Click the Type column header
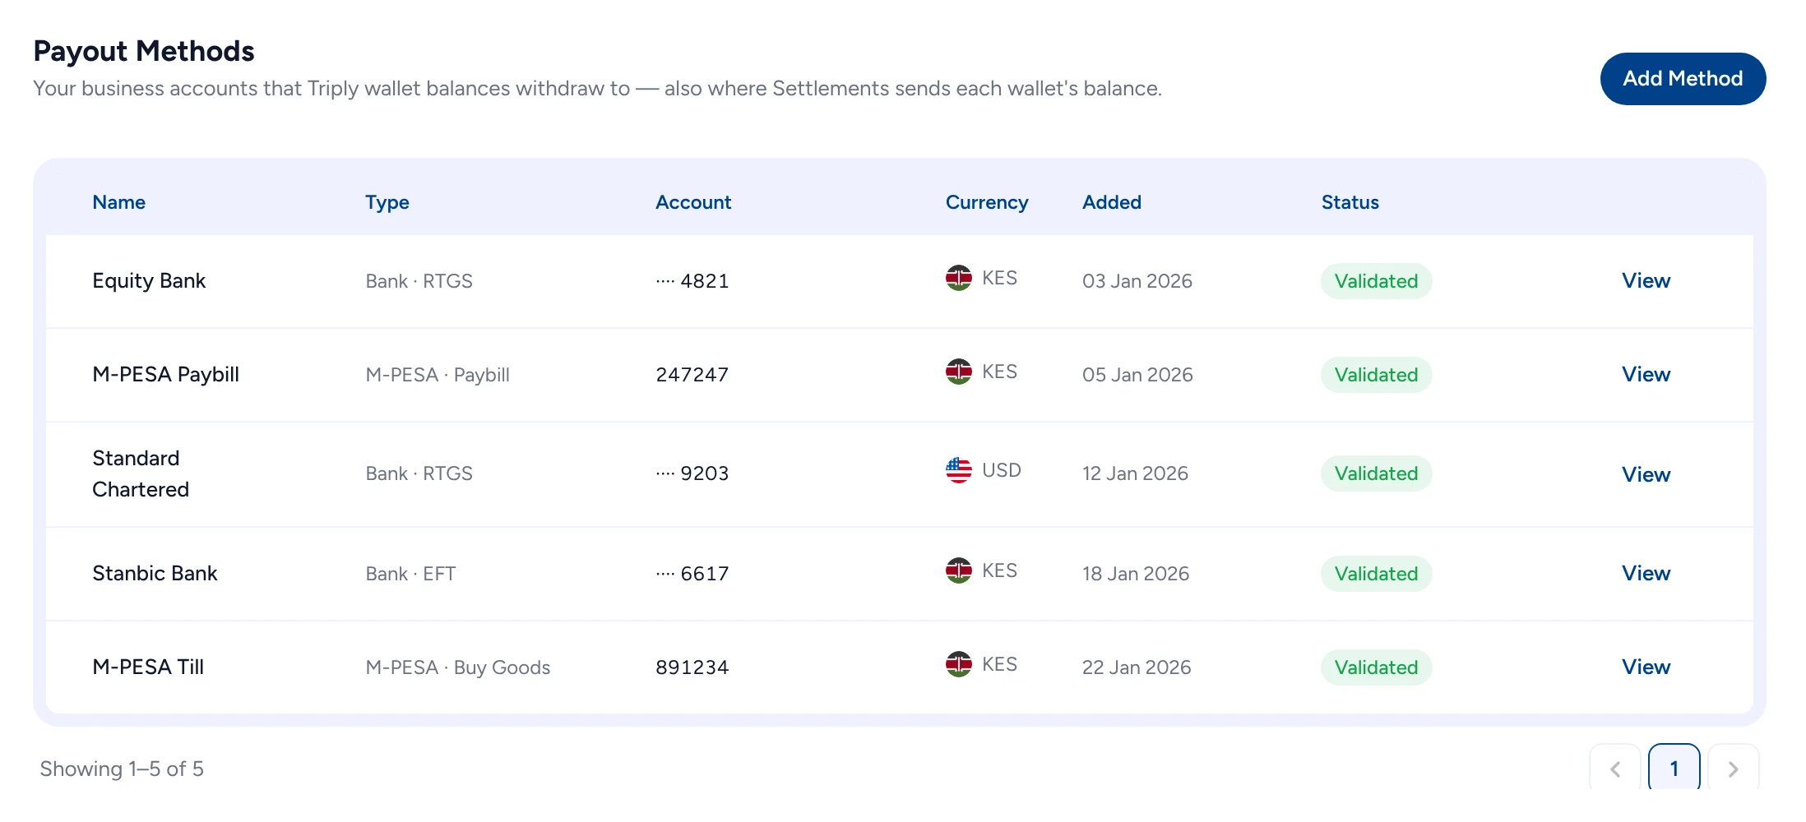The image size is (1806, 822). pos(387,202)
